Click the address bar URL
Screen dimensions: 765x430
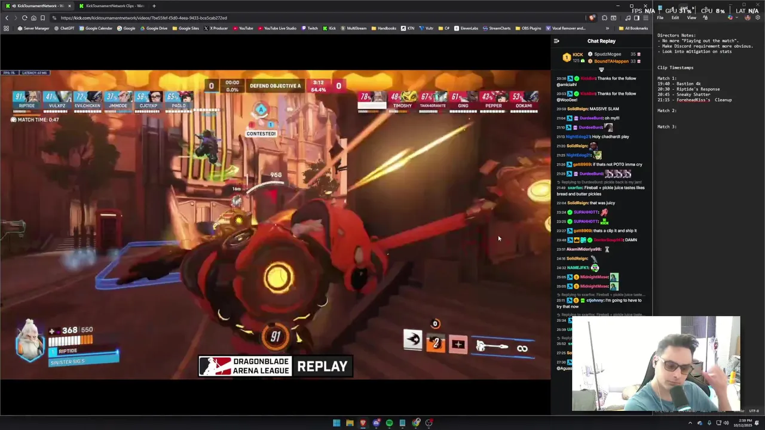(143, 18)
